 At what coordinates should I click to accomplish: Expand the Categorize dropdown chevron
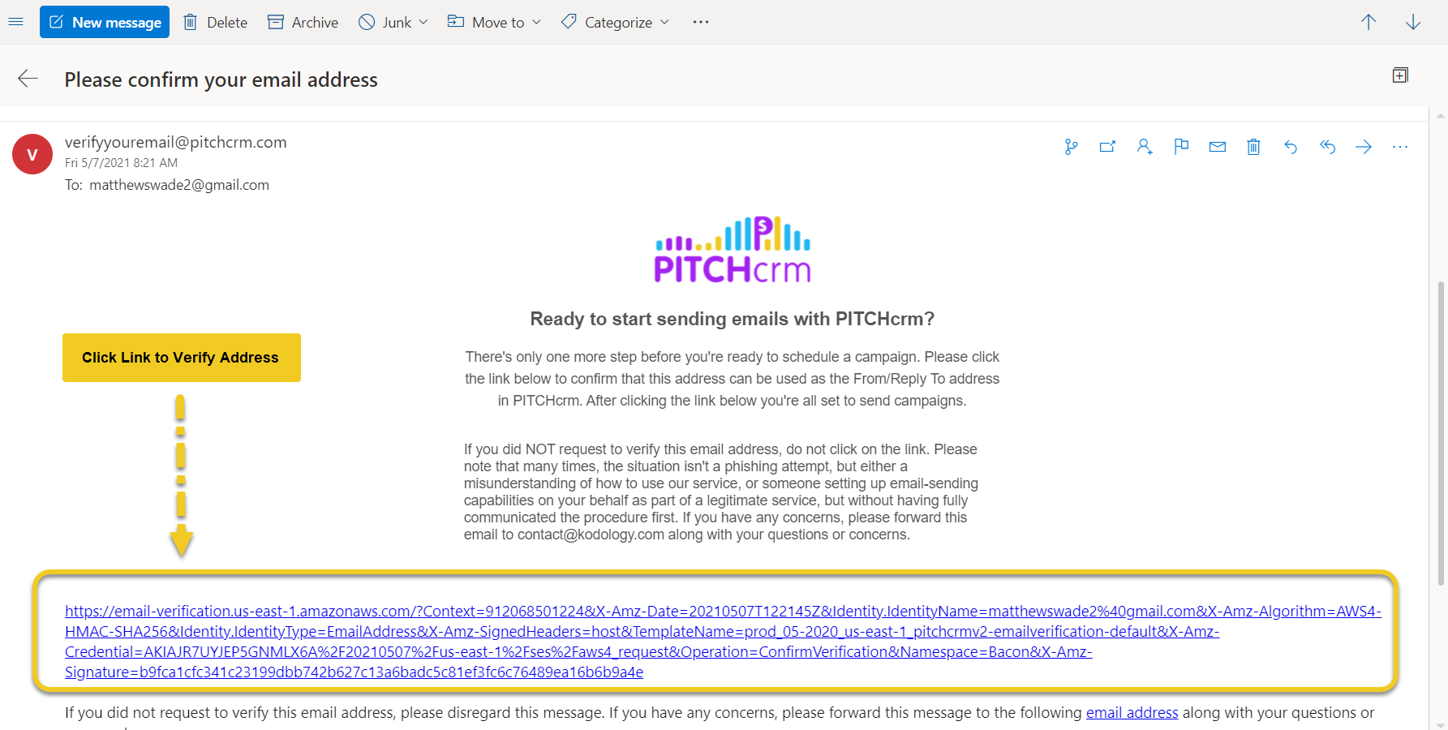[664, 22]
